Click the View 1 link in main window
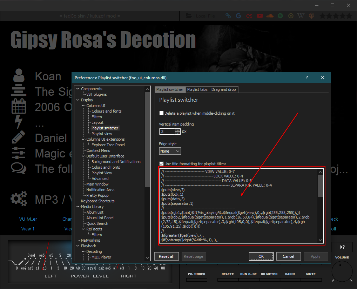This screenshot has height=289, width=357. coord(28,229)
